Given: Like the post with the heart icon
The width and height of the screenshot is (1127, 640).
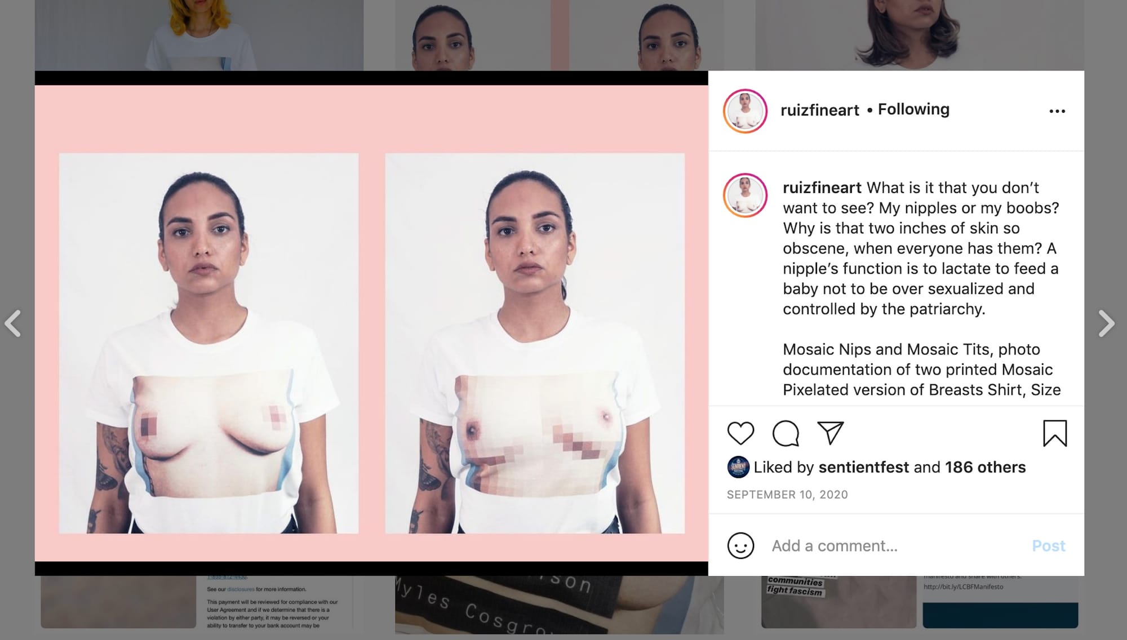Looking at the screenshot, I should [x=740, y=433].
